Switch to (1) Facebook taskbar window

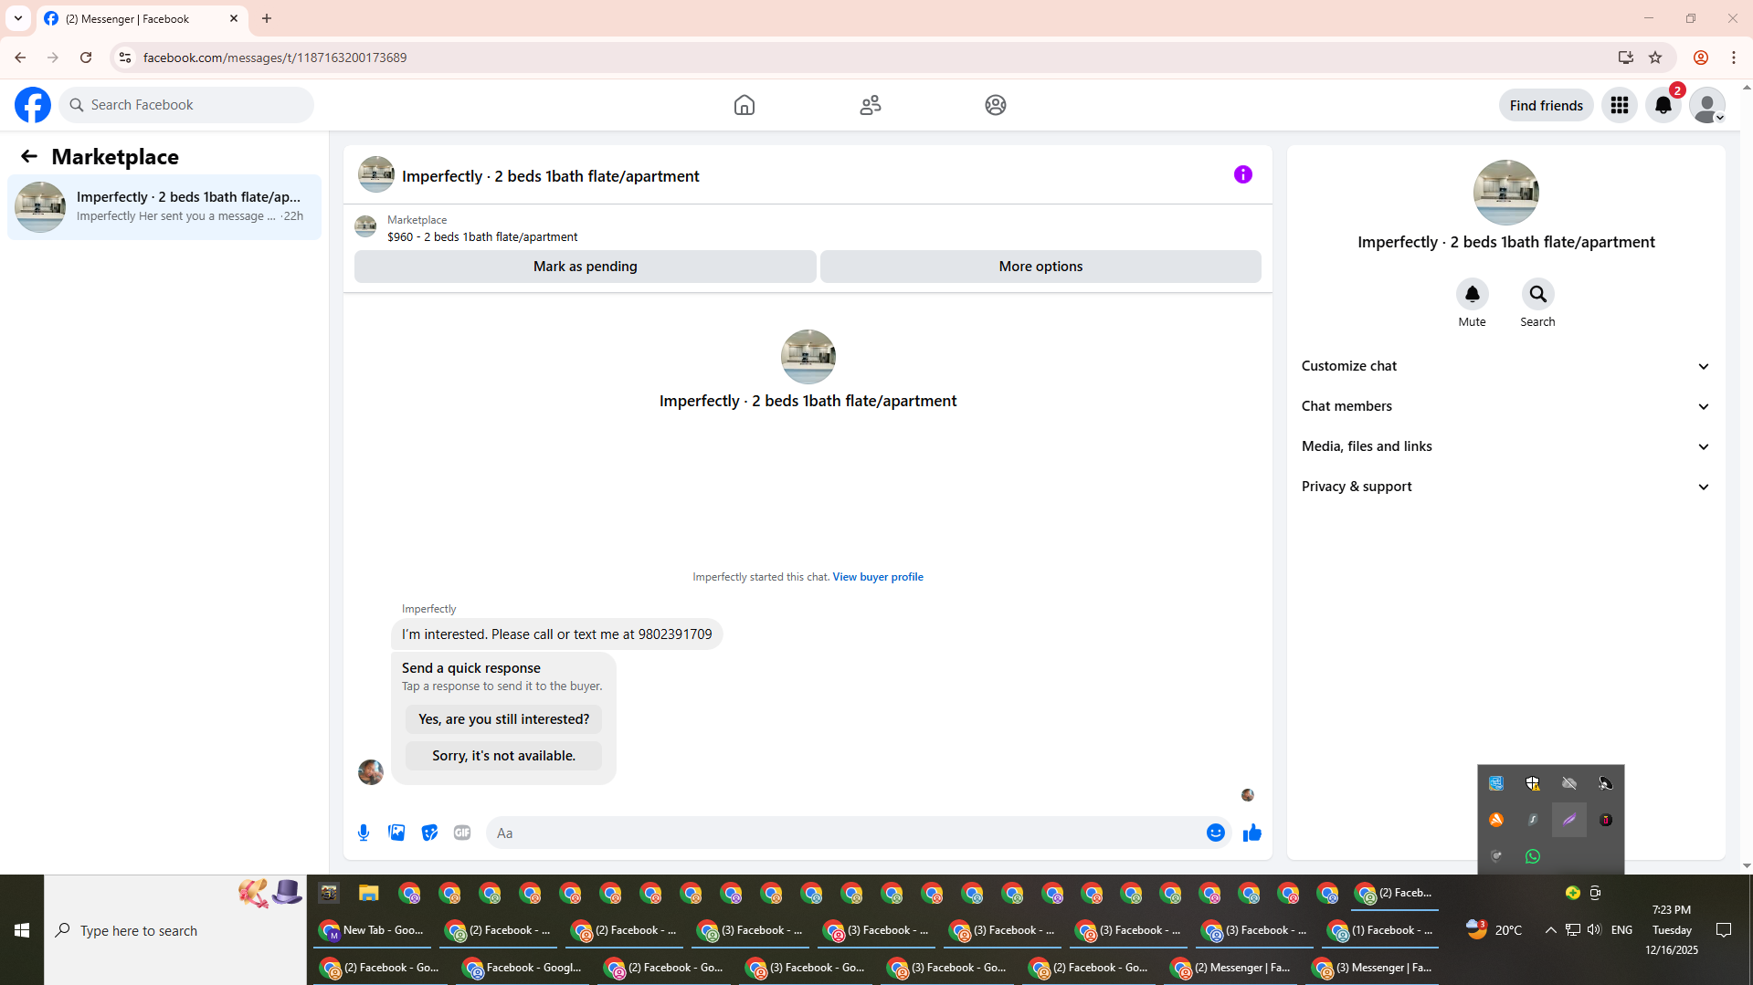click(1380, 930)
